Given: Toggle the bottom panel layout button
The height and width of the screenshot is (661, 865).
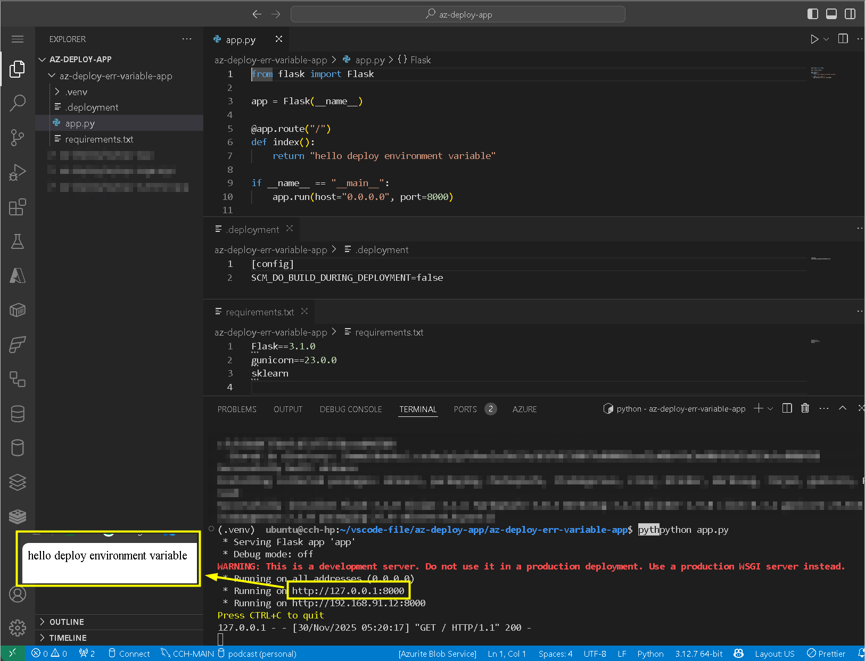Looking at the screenshot, I should pyautogui.click(x=831, y=14).
